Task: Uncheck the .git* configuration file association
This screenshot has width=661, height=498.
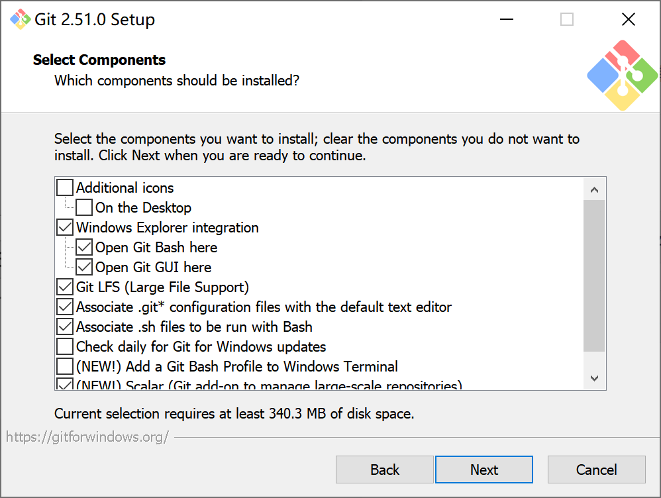Action: (x=64, y=307)
